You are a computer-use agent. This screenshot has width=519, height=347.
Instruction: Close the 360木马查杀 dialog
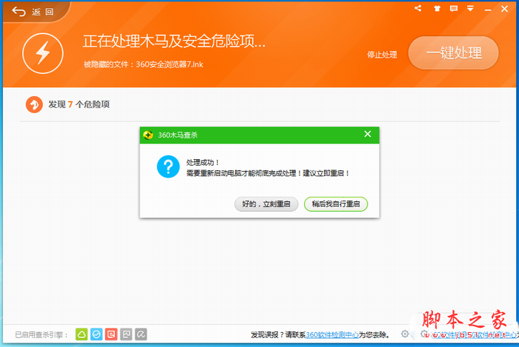point(368,134)
